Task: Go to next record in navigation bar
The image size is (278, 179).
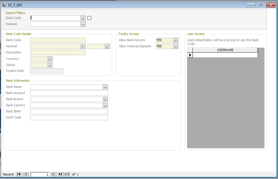Action: [54, 174]
